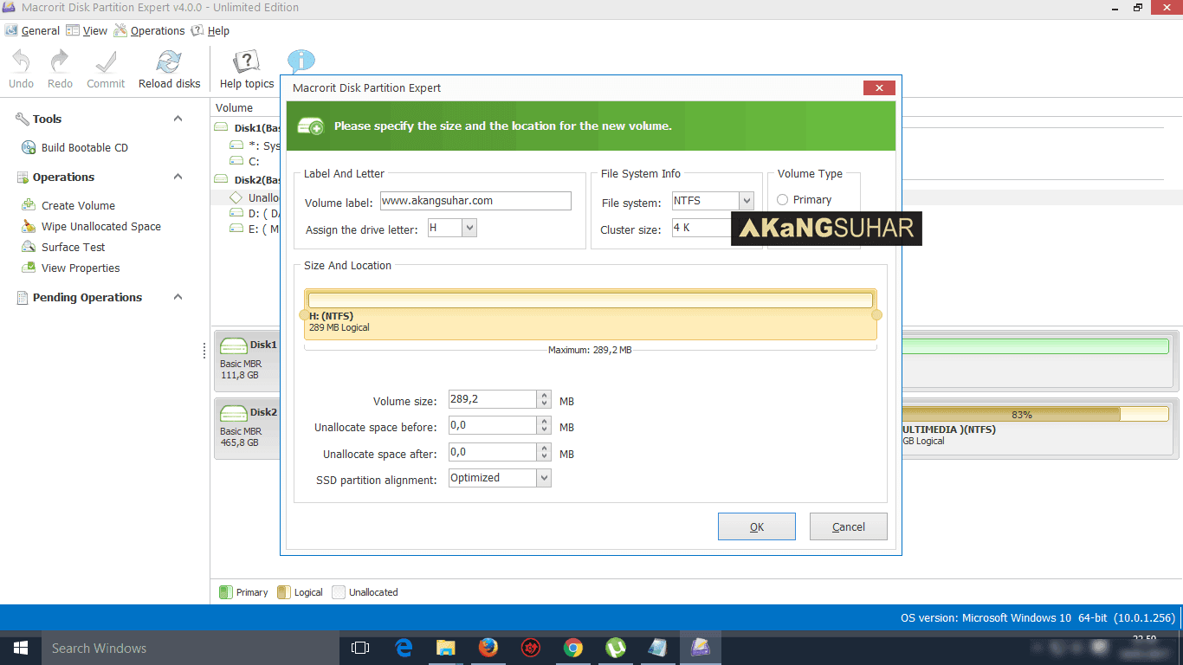This screenshot has width=1183, height=665.
Task: Choose Wipe Unallocated Space operation
Action: (x=91, y=227)
